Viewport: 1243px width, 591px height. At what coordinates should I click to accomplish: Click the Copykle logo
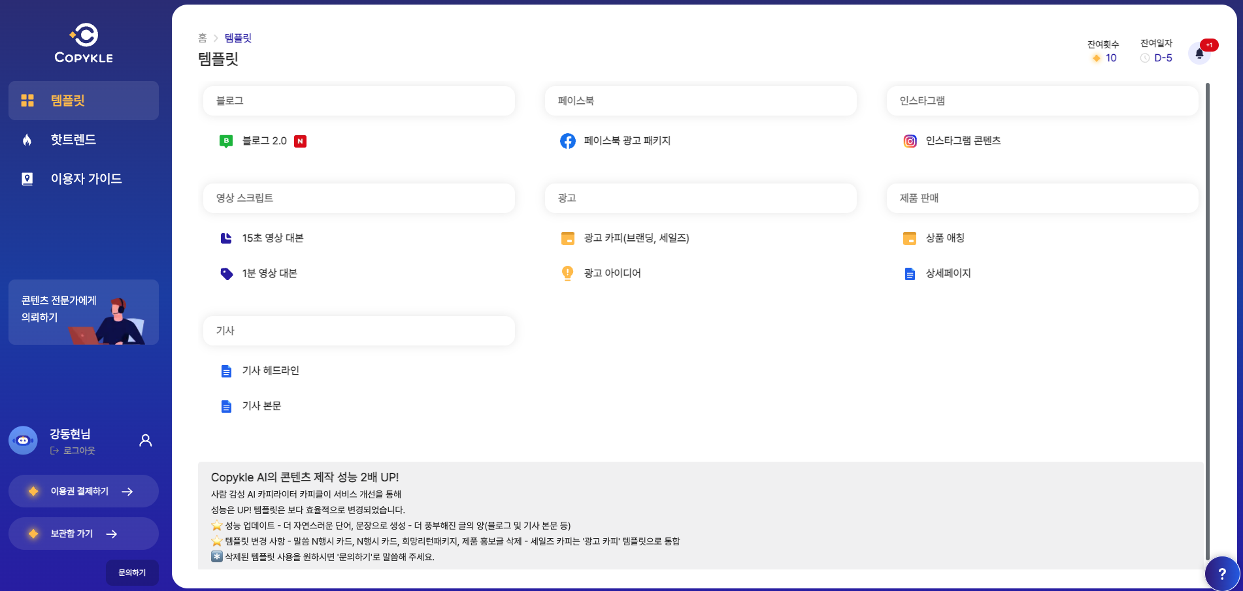click(x=84, y=44)
